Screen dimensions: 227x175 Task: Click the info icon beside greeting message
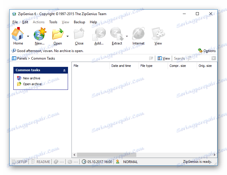coord(14,51)
